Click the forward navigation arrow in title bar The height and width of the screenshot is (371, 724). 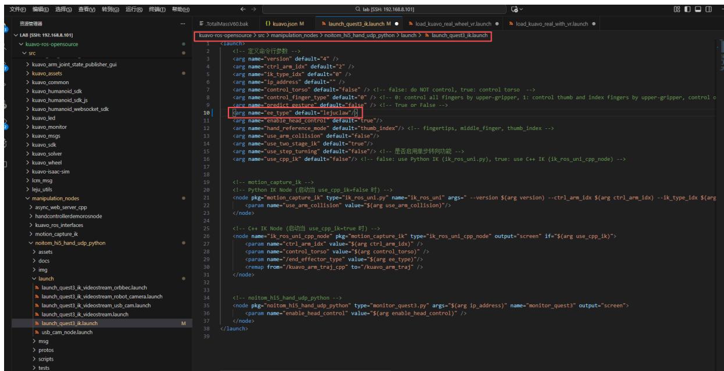pyautogui.click(x=254, y=9)
